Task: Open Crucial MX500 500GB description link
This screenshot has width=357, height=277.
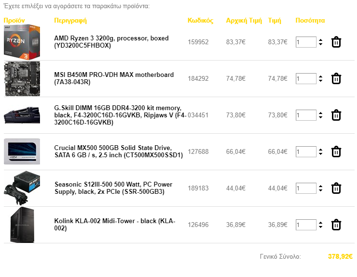Action: [119, 151]
